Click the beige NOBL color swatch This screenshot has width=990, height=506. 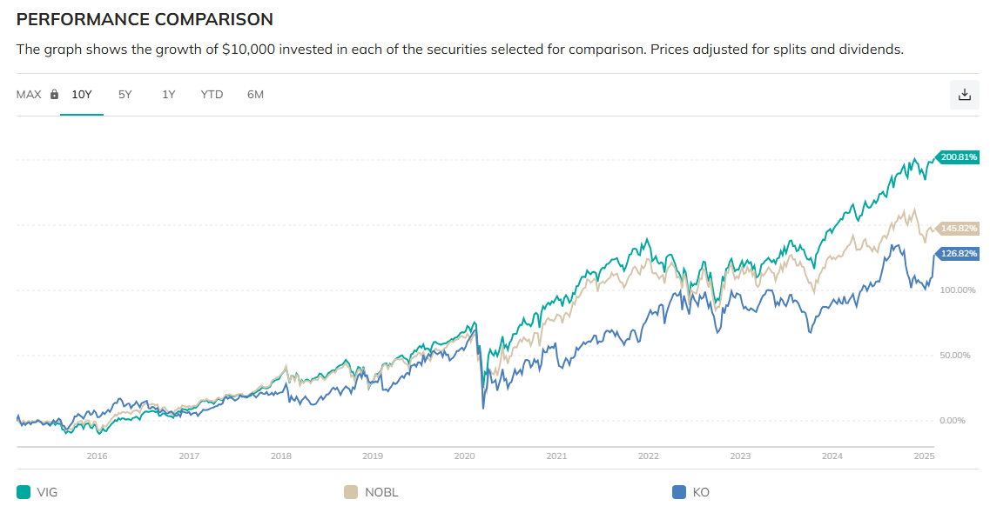(x=350, y=493)
